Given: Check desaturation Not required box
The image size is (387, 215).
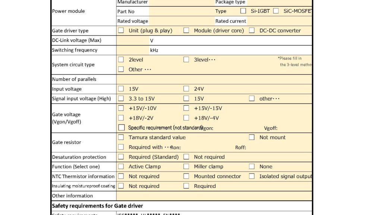Looking at the screenshot, I should tap(186, 157).
